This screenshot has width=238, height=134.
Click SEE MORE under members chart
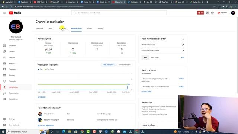tap(42, 97)
